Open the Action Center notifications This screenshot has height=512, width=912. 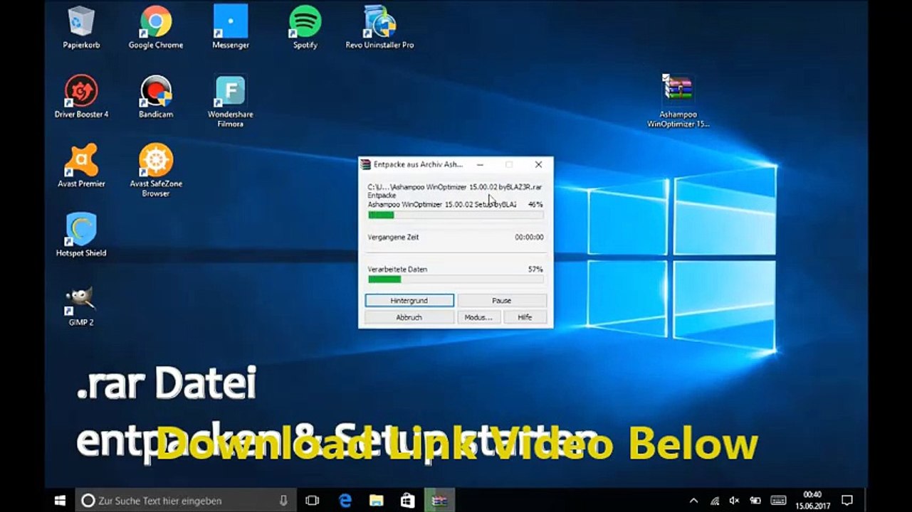pos(847,501)
